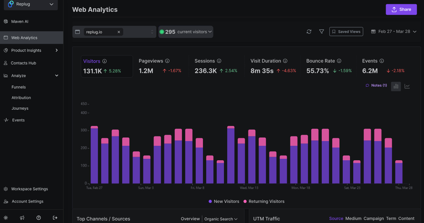This screenshot has width=424, height=223.
Task: Select the Pageviews metric
Action: (160, 66)
